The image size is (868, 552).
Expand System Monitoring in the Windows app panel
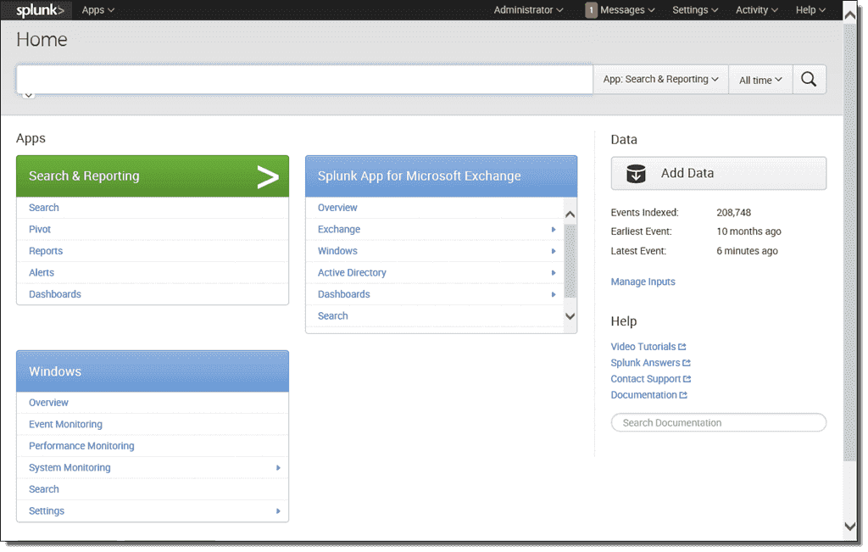[x=278, y=467]
